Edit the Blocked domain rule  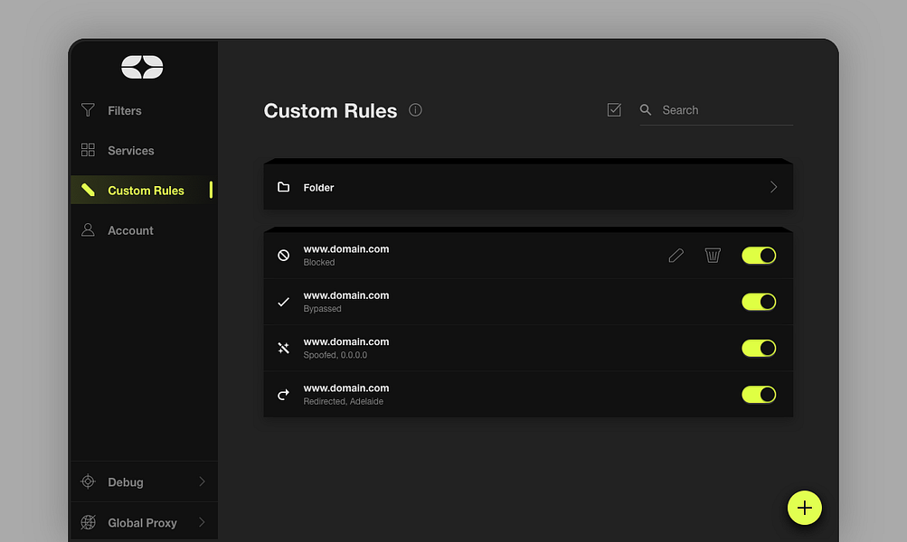[x=676, y=256]
